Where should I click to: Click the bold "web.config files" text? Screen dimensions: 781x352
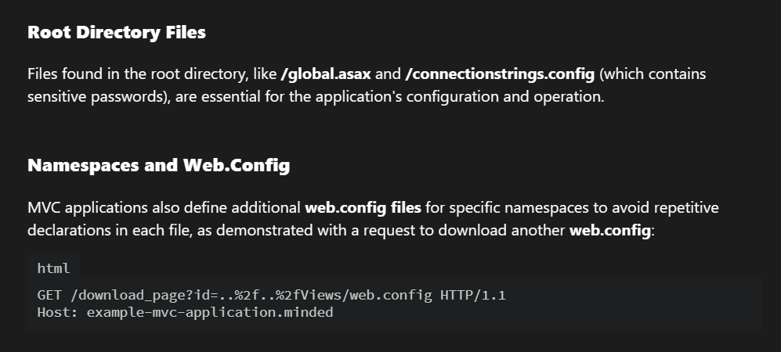[363, 208]
